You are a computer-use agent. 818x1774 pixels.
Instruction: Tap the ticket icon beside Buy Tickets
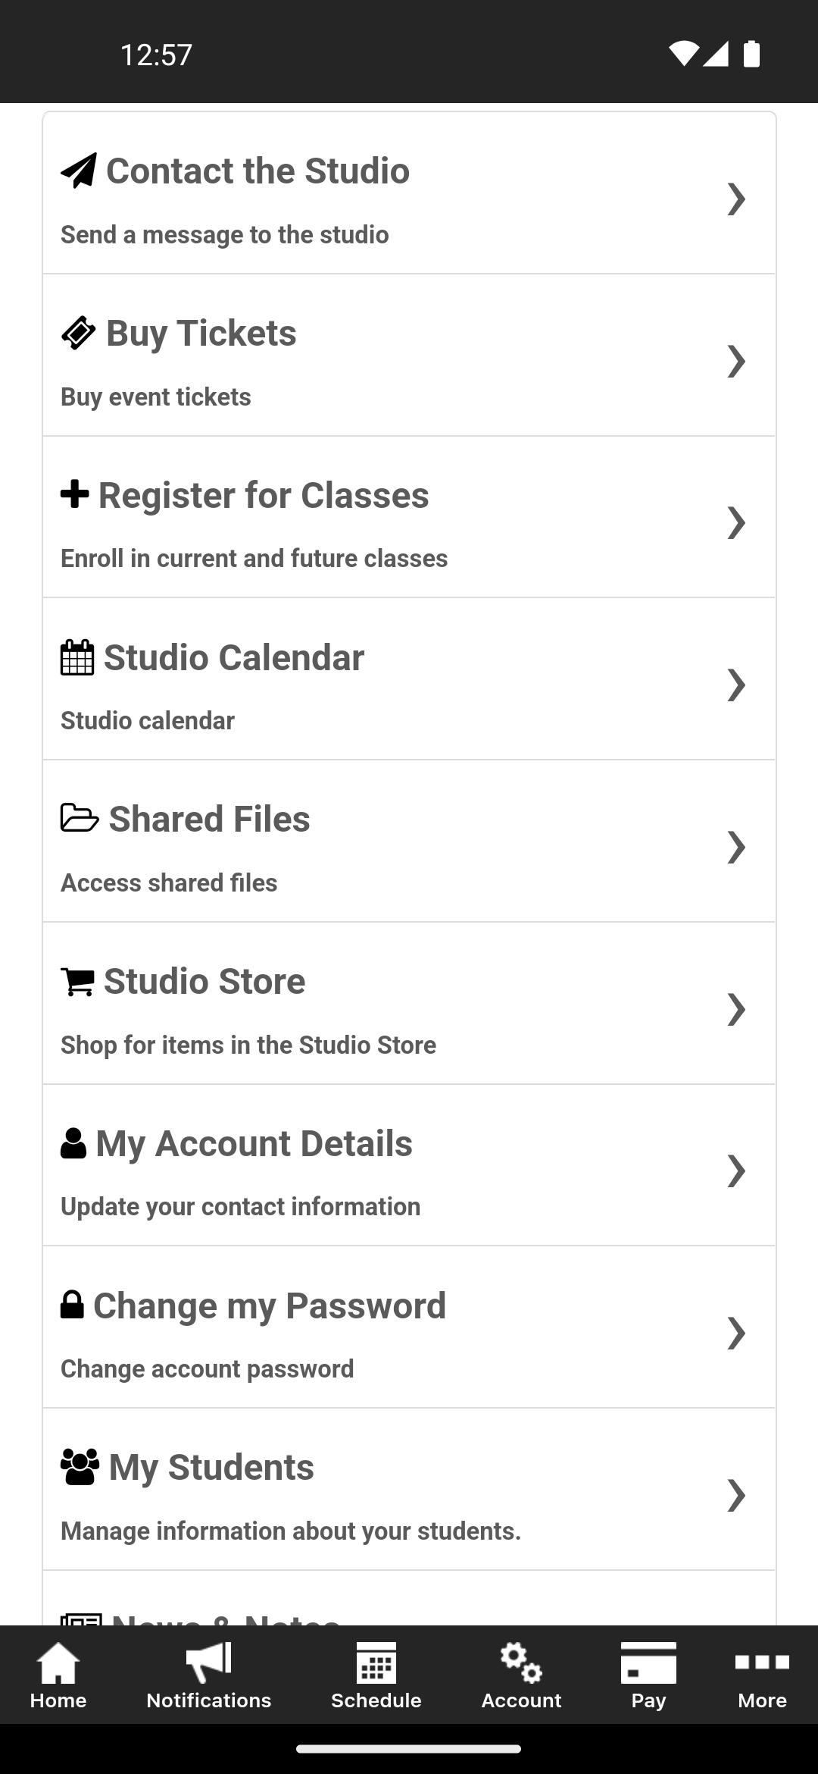(x=79, y=333)
